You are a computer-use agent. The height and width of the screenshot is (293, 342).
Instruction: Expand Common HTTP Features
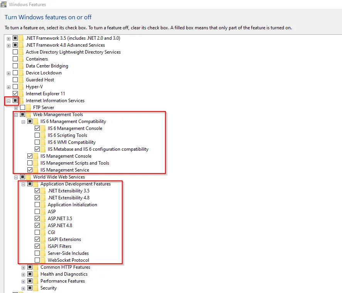coord(24,268)
